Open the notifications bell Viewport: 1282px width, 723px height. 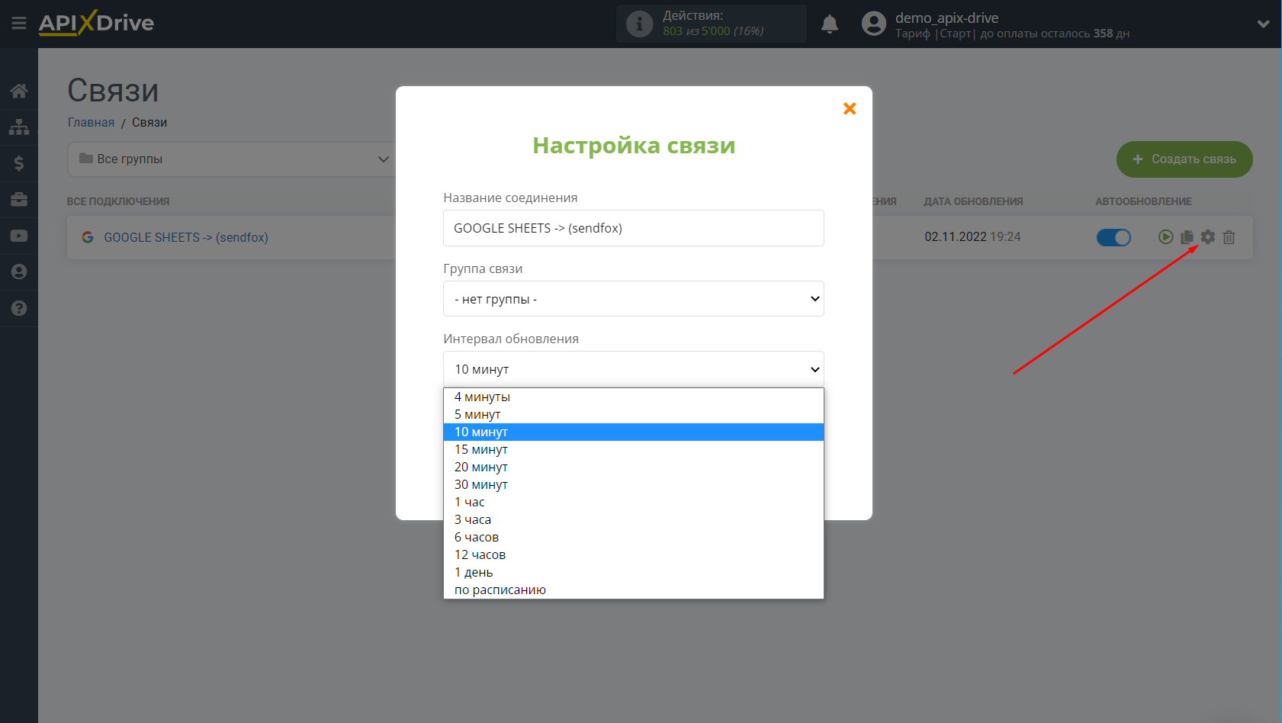click(830, 24)
